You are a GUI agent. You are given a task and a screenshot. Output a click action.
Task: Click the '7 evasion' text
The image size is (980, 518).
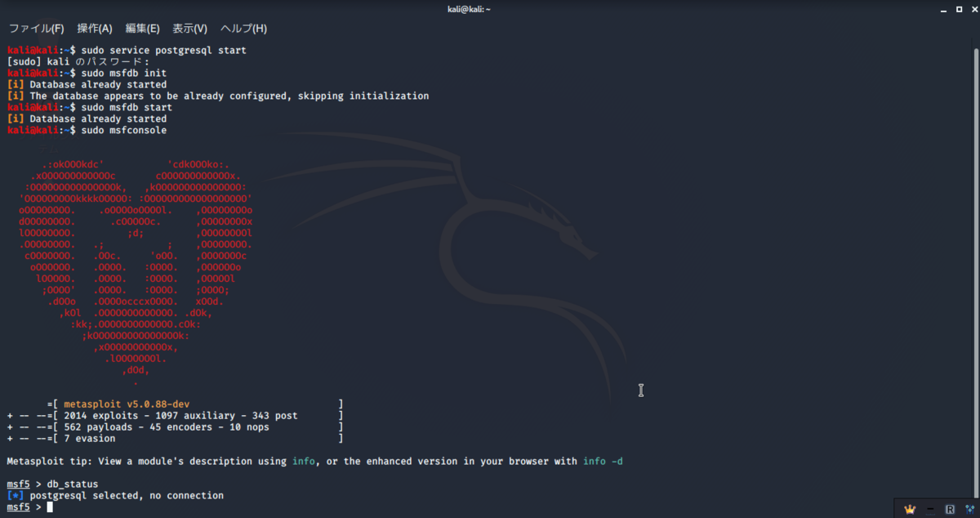pos(90,439)
